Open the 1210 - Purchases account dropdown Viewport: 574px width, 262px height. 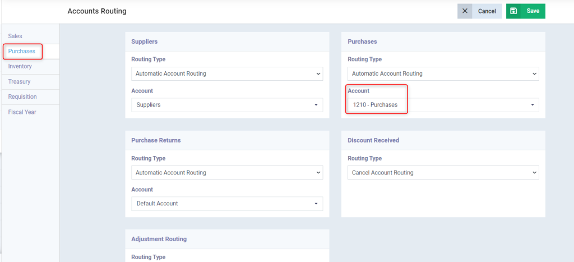pos(443,105)
